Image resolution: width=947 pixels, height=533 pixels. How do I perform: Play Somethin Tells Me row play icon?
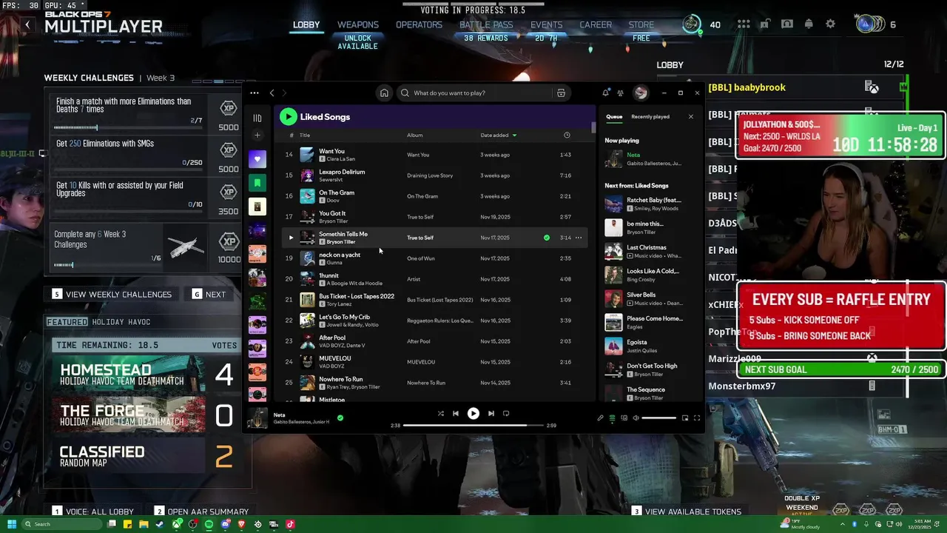tap(291, 238)
